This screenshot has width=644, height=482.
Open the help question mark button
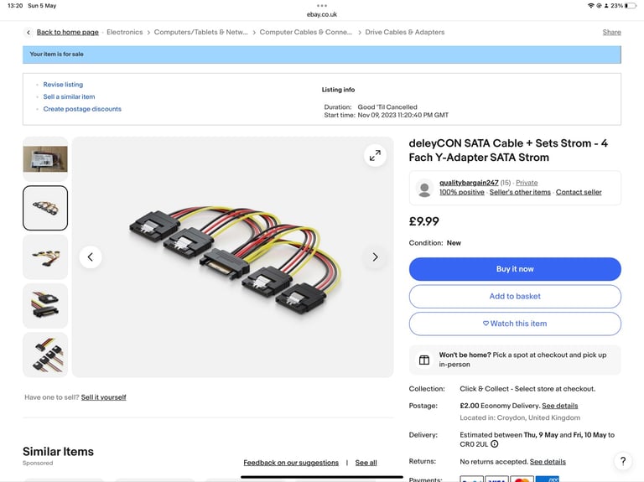(x=623, y=461)
